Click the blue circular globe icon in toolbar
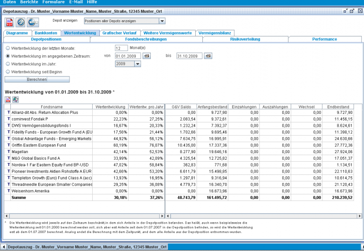 tap(21, 22)
